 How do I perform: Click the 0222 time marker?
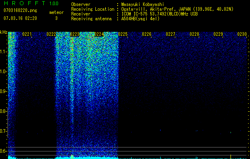point(51,34)
